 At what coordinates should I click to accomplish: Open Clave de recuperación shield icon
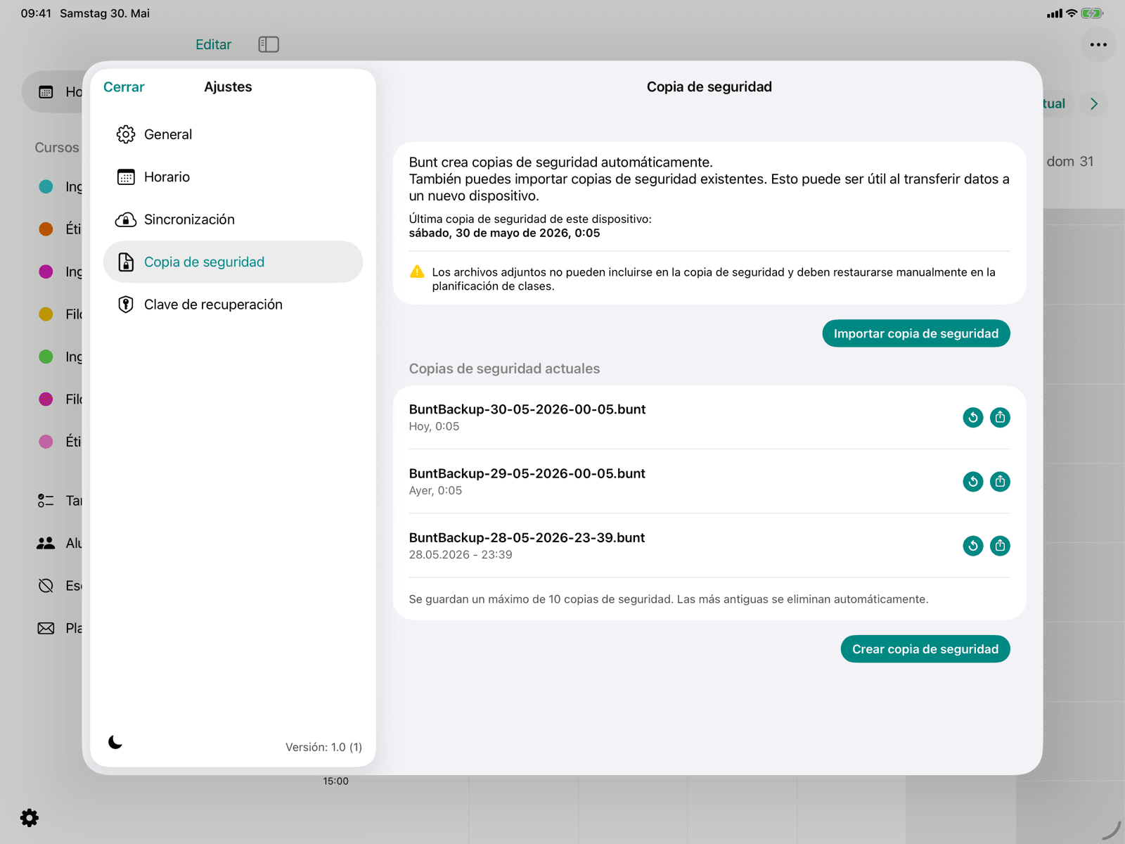pos(126,305)
